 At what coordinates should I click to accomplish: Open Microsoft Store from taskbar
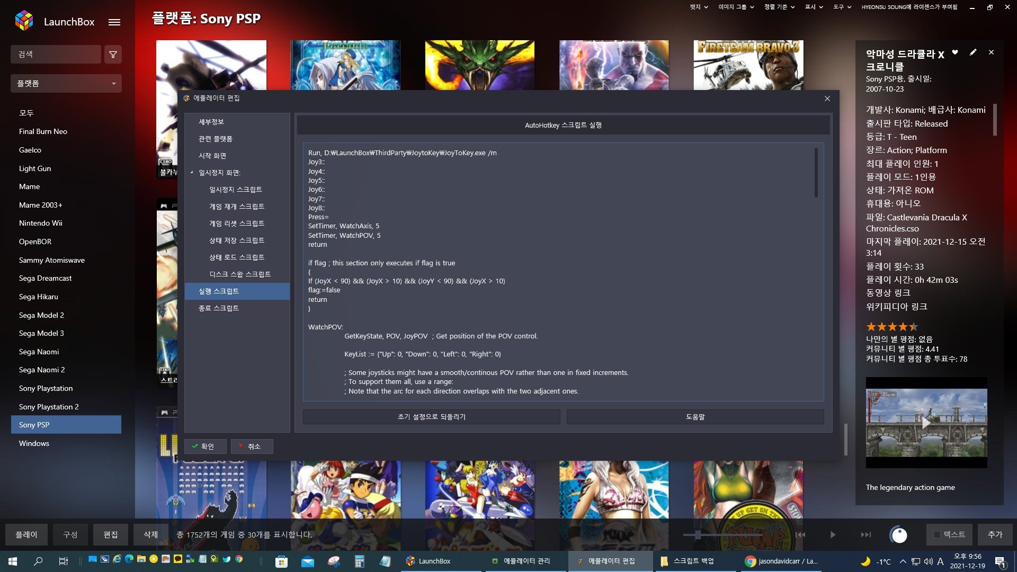click(281, 561)
